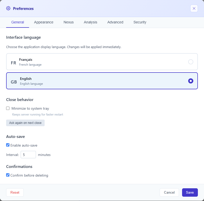Click the GB flag icon for English
Viewport: 204px width, 201px height.
[x=14, y=81]
